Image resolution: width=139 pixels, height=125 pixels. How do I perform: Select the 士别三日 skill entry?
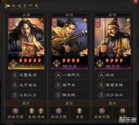(x=26, y=95)
